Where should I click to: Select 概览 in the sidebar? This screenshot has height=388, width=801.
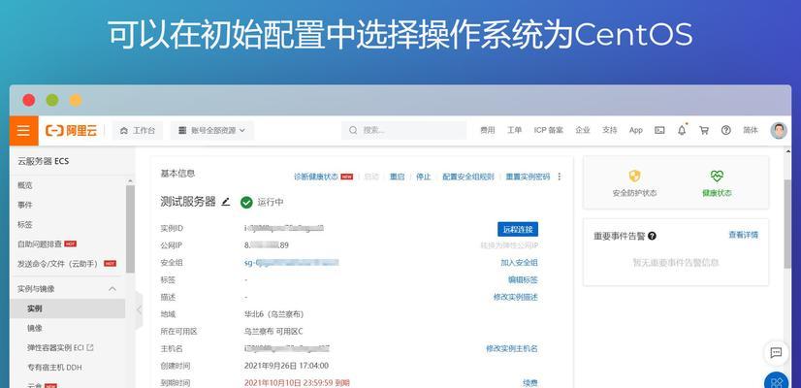click(x=25, y=185)
